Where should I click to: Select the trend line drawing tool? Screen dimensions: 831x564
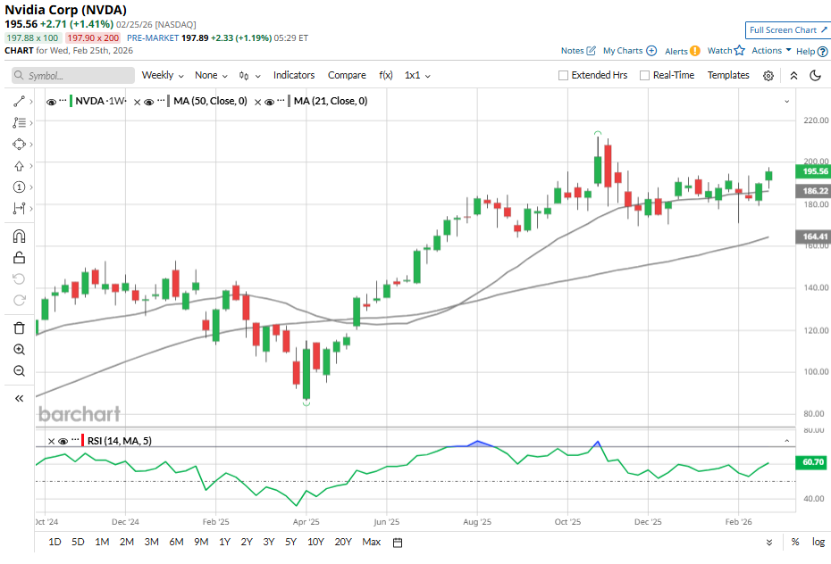point(19,101)
